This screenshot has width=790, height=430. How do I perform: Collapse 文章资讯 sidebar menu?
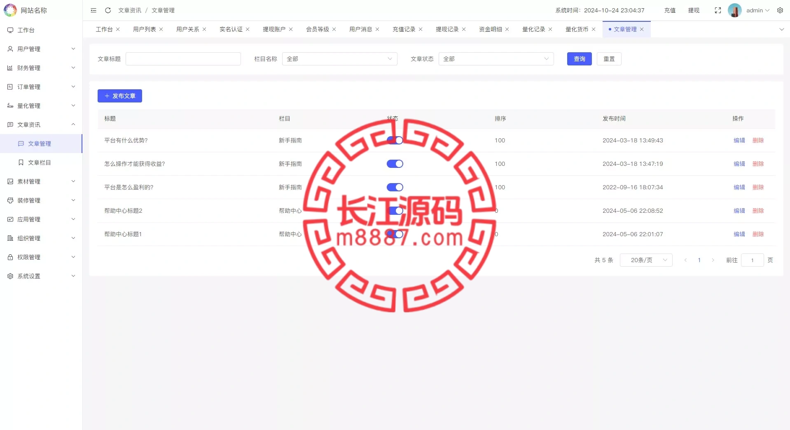coord(41,125)
